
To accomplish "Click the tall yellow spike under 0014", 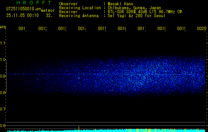I will [79, 129].
